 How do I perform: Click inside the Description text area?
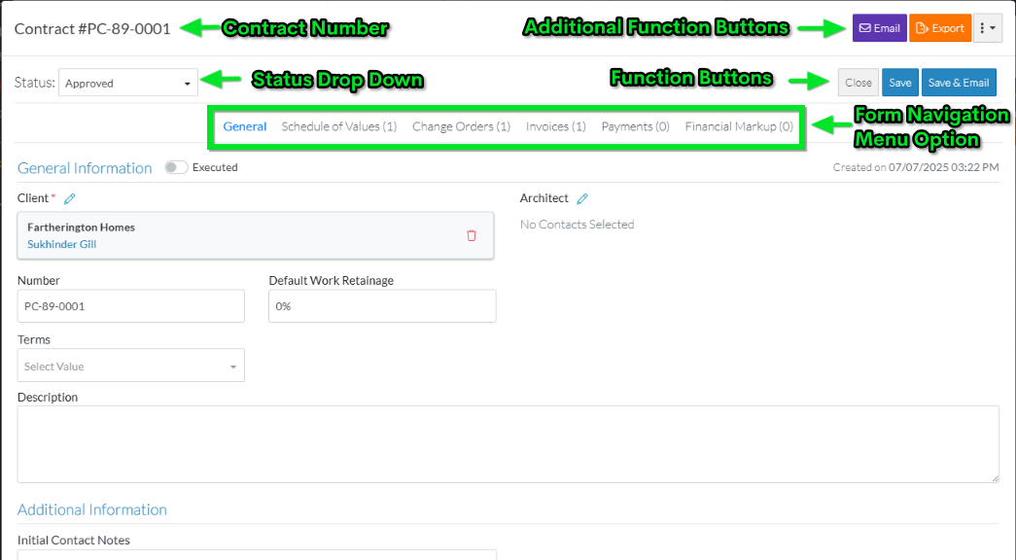coord(508,444)
